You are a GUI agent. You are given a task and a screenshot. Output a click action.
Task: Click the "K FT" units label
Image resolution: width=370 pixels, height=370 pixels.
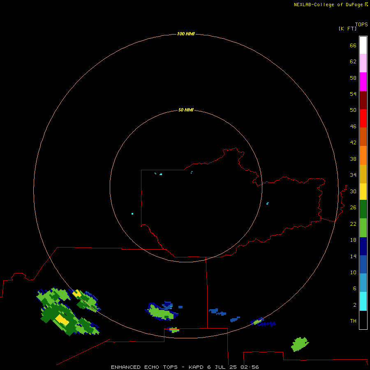point(347,28)
